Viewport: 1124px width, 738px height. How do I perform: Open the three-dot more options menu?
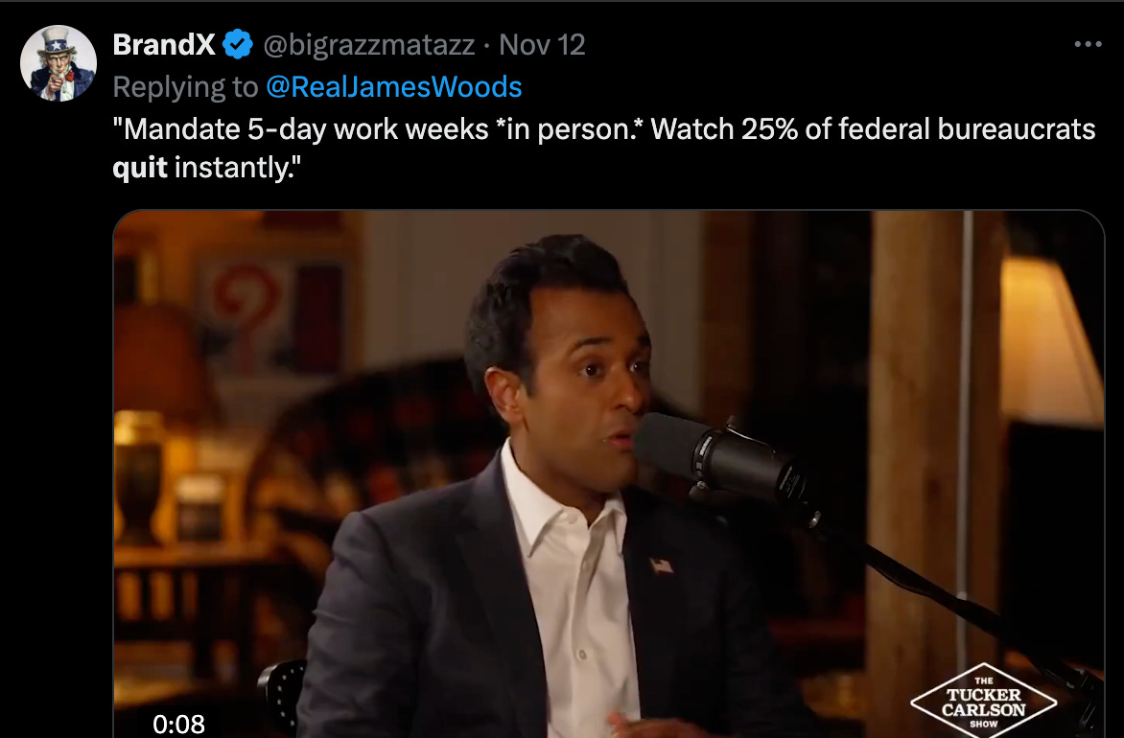(1088, 44)
